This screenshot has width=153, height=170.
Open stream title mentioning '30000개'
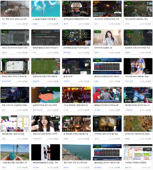coord(136,19)
